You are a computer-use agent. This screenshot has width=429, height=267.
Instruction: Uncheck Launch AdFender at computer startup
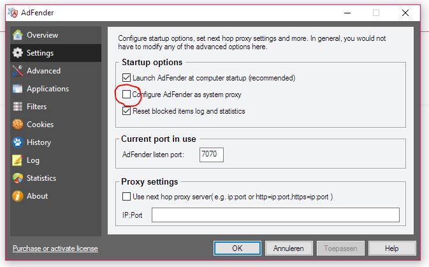126,78
